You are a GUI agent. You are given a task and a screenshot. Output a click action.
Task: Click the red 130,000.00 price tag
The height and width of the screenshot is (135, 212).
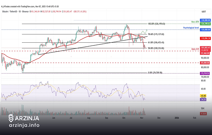[206, 20]
